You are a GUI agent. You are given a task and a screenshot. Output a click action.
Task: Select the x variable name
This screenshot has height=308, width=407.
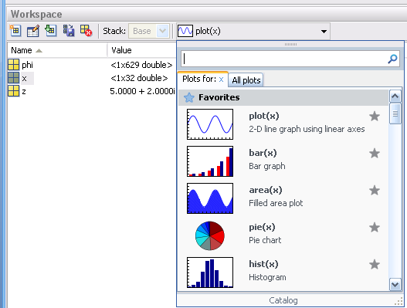click(x=24, y=78)
